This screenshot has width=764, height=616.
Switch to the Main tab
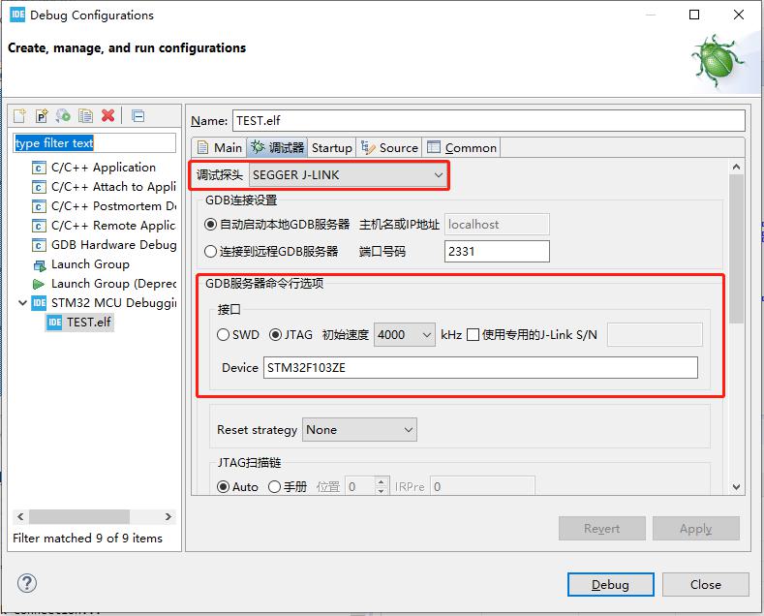(x=220, y=147)
